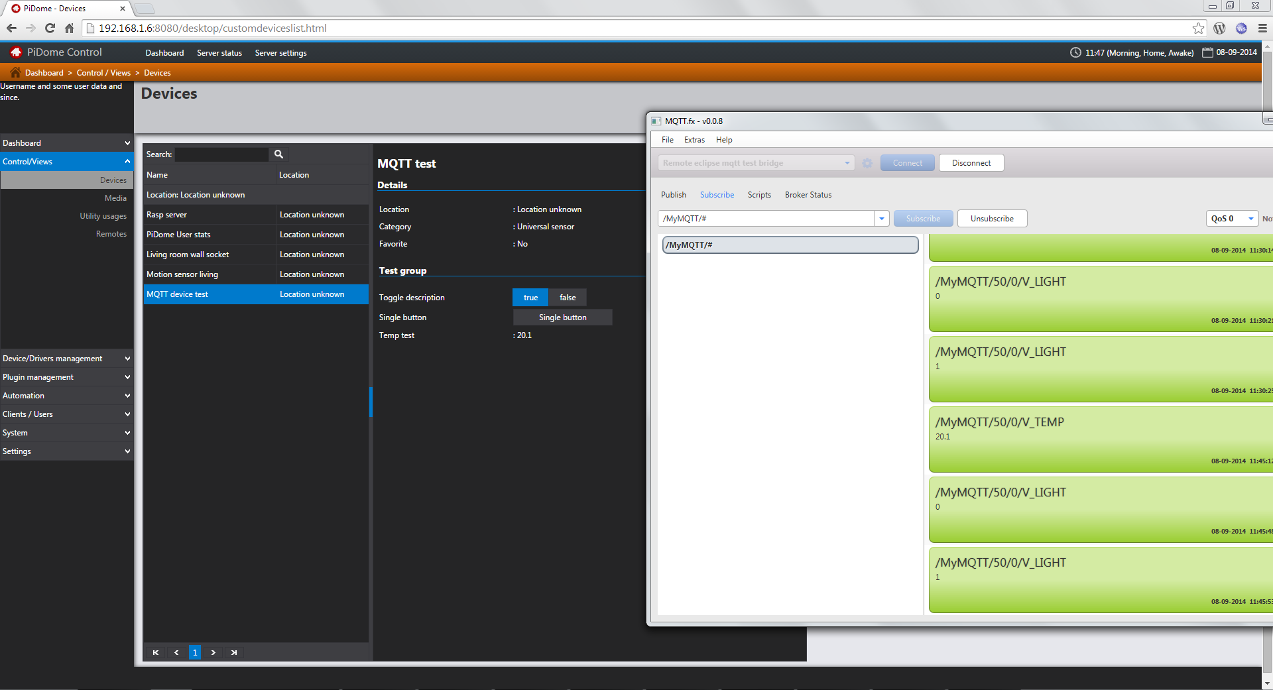The image size is (1273, 690).
Task: Switch to the Subscribe tab
Action: (717, 195)
